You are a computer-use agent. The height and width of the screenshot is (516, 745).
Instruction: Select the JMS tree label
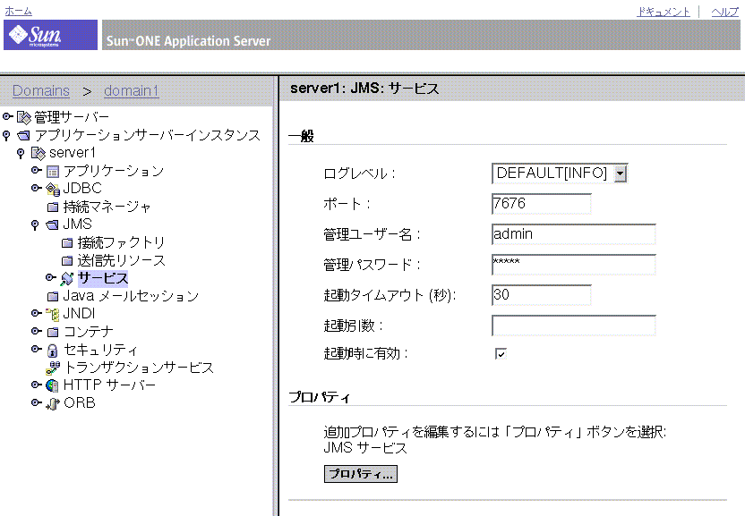coord(78,224)
